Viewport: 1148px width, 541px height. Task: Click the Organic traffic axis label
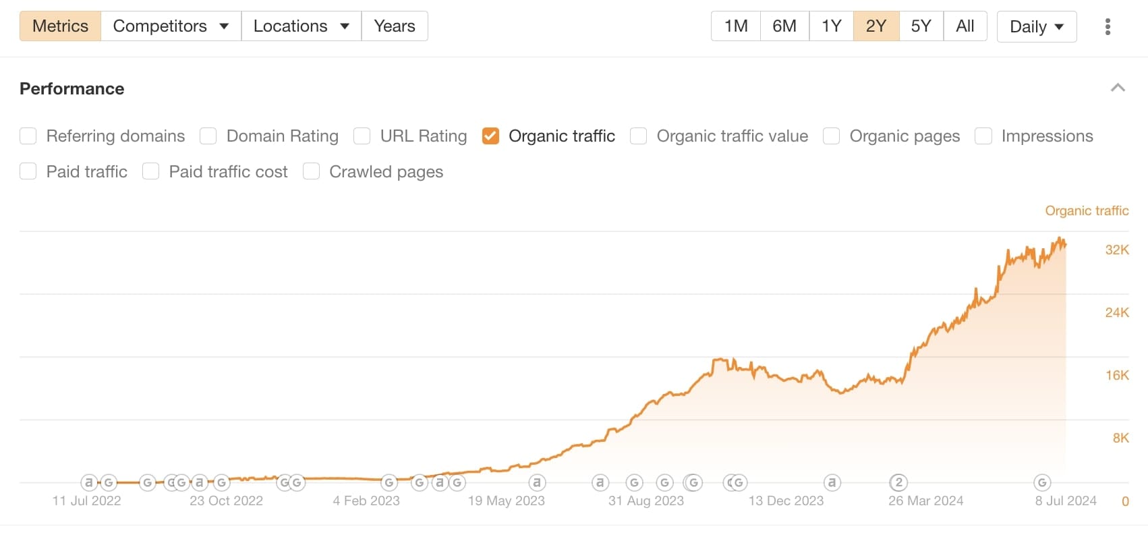[x=1087, y=210]
